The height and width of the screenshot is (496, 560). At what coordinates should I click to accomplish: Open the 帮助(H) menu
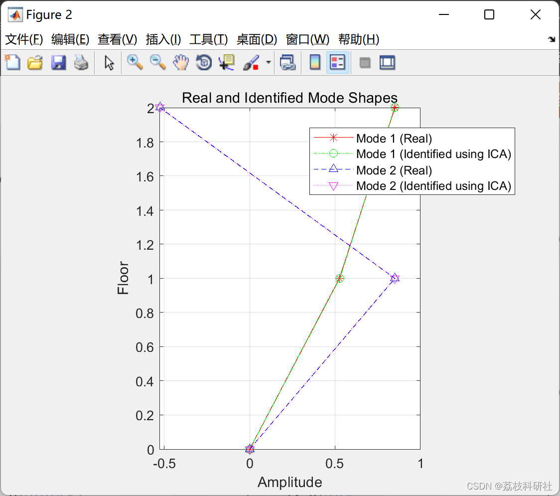coord(359,39)
